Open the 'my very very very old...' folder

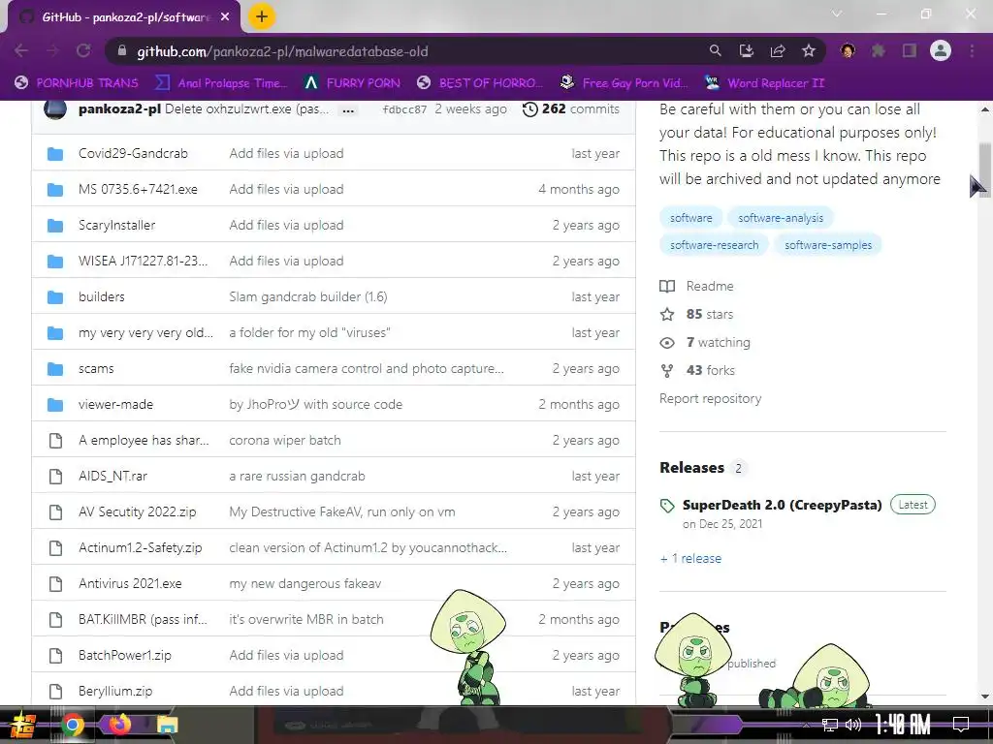[145, 333]
